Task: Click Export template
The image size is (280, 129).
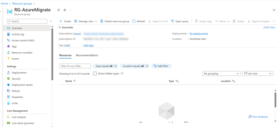Action: [258, 21]
